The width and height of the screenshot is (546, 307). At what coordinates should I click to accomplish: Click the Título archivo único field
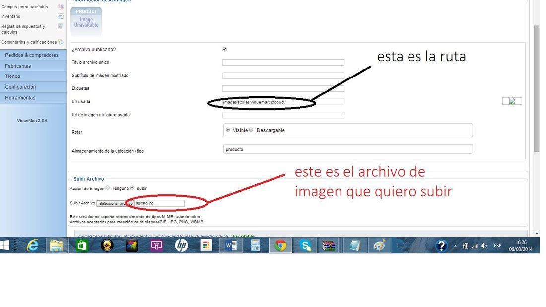(283, 63)
